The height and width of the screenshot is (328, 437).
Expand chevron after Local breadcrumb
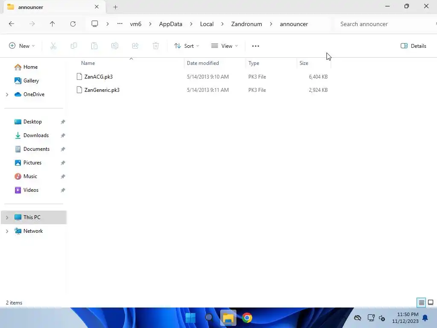(222, 24)
